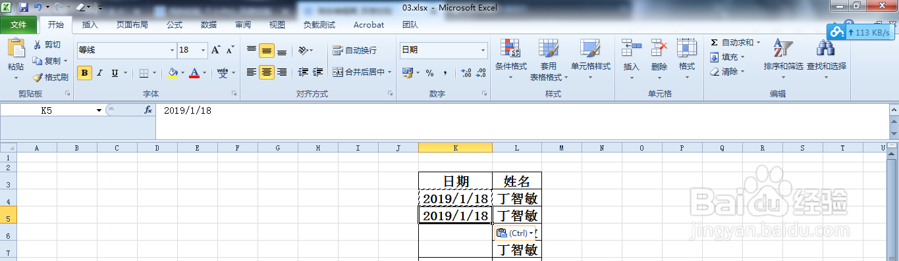Click the text orientation icon
Screen dimensions: 899x261
pyautogui.click(x=304, y=50)
